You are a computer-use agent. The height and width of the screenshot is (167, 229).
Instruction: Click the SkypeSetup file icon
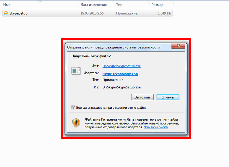(6, 13)
